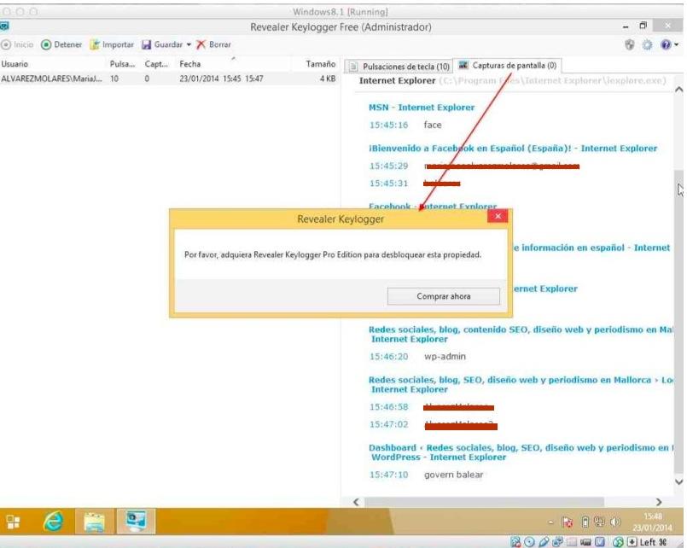Select the Capturas de pantalla tab

pos(507,66)
